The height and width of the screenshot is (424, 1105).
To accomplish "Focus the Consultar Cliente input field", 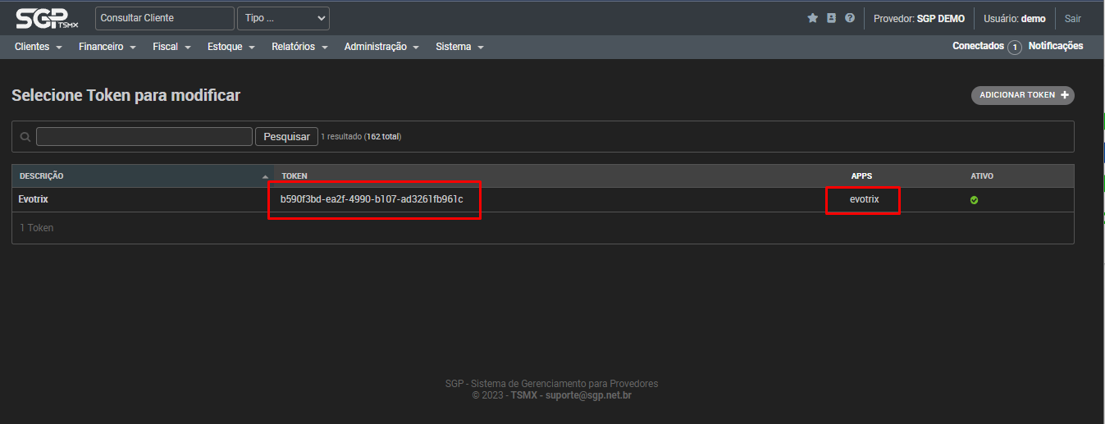I will click(x=164, y=18).
